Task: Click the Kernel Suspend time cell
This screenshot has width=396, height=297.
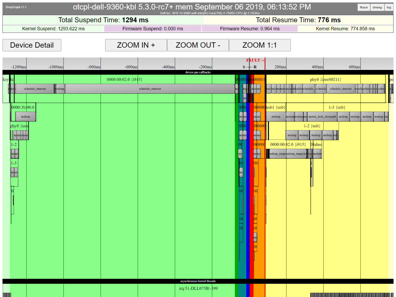Action: pyautogui.click(x=54, y=29)
